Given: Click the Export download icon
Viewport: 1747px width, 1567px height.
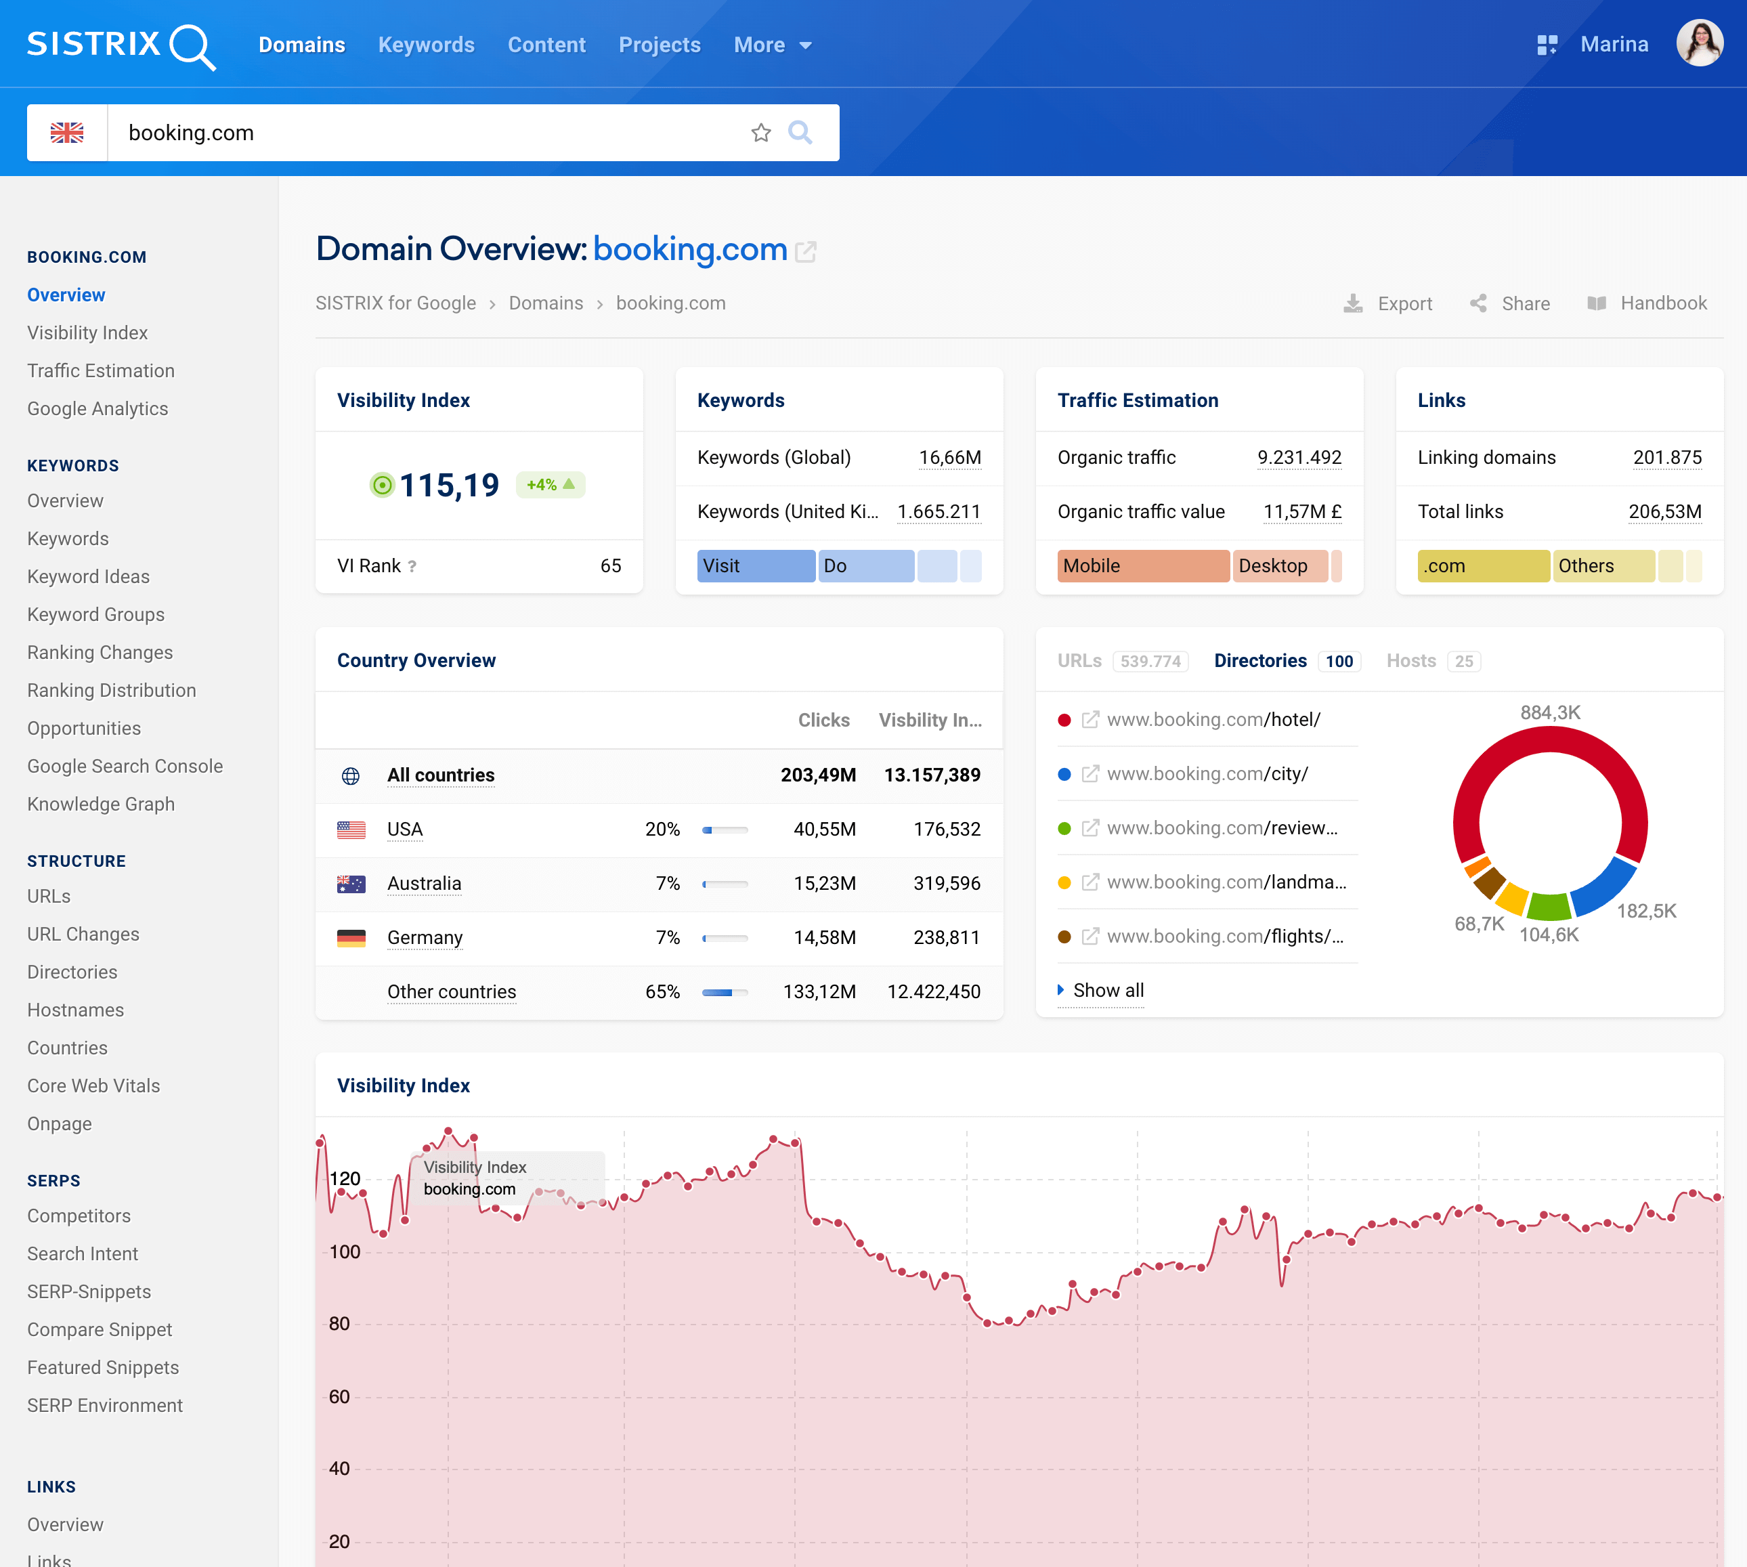Looking at the screenshot, I should pos(1353,303).
